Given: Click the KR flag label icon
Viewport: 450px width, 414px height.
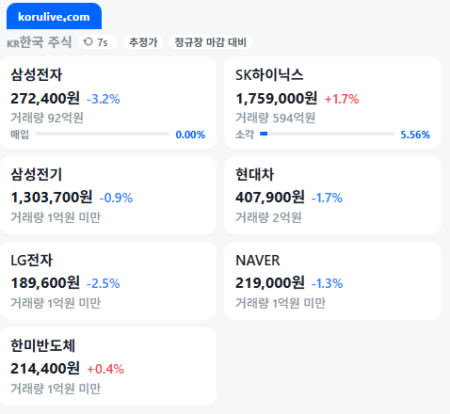Looking at the screenshot, I should tap(13, 43).
